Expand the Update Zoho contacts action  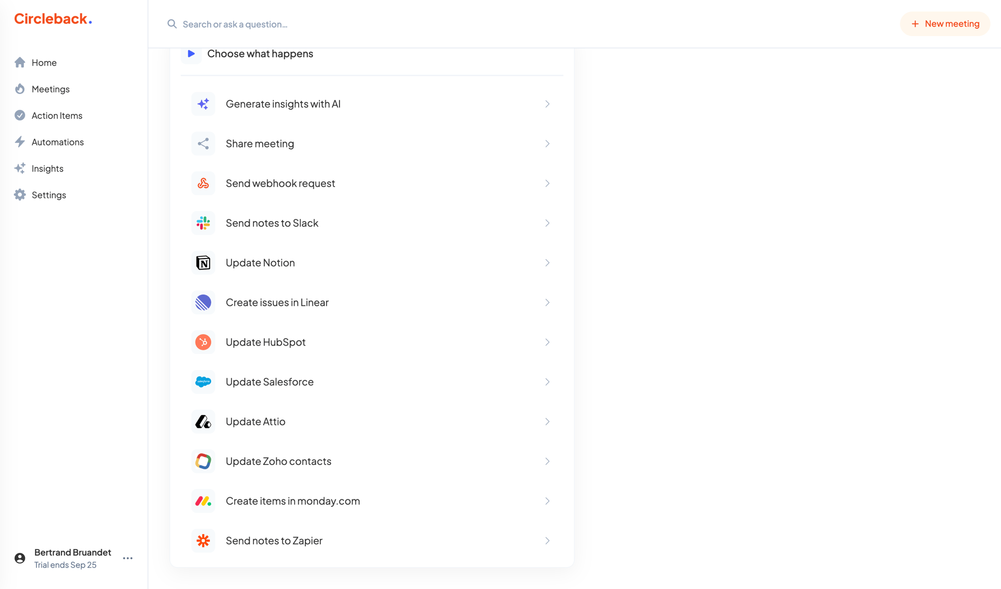(x=371, y=461)
